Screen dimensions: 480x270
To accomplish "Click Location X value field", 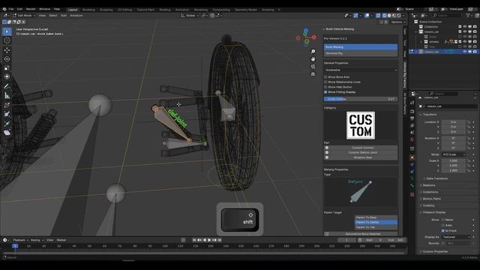I will tap(453, 121).
